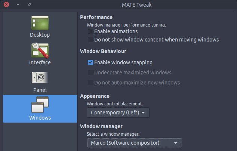
Task: Click the arrow on the window manager combo box
Action: pos(175,143)
